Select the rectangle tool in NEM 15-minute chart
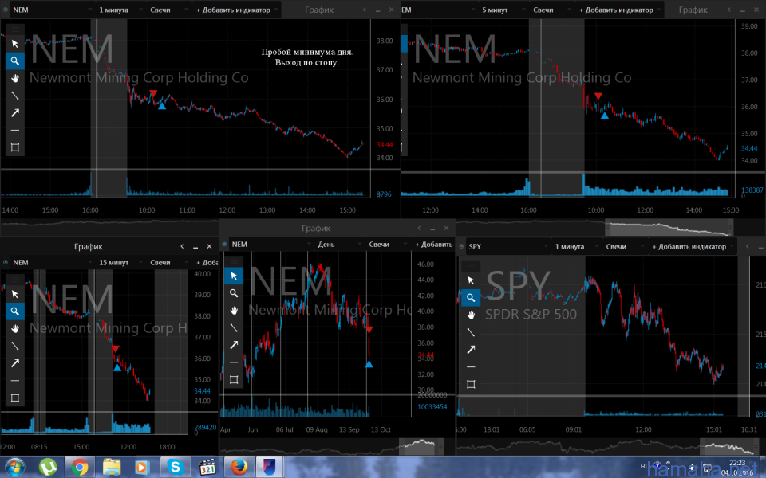This screenshot has width=766, height=478. 15,398
